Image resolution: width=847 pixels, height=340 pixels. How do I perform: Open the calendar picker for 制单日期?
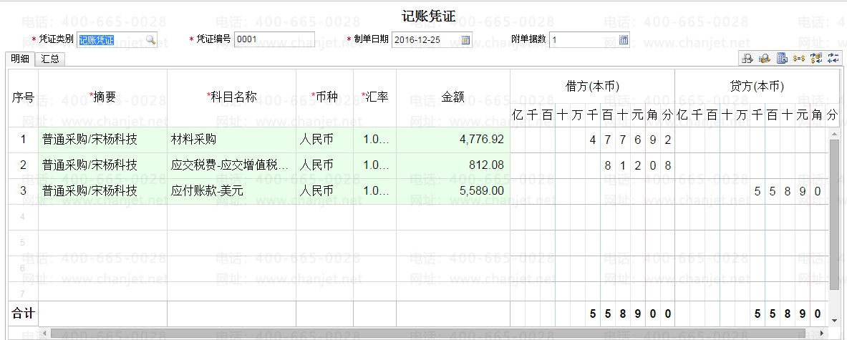465,40
